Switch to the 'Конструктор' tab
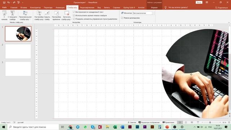 35,7
